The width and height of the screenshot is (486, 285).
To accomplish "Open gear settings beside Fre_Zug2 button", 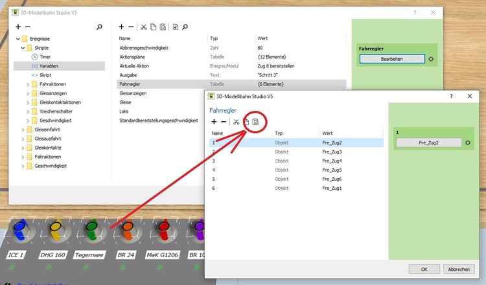I will point(468,142).
